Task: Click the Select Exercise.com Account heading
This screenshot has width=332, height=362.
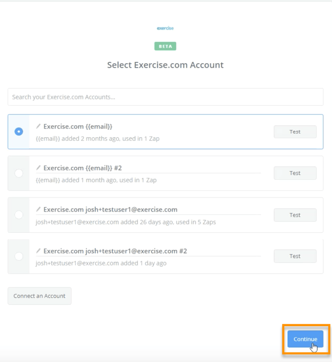Action: click(165, 65)
